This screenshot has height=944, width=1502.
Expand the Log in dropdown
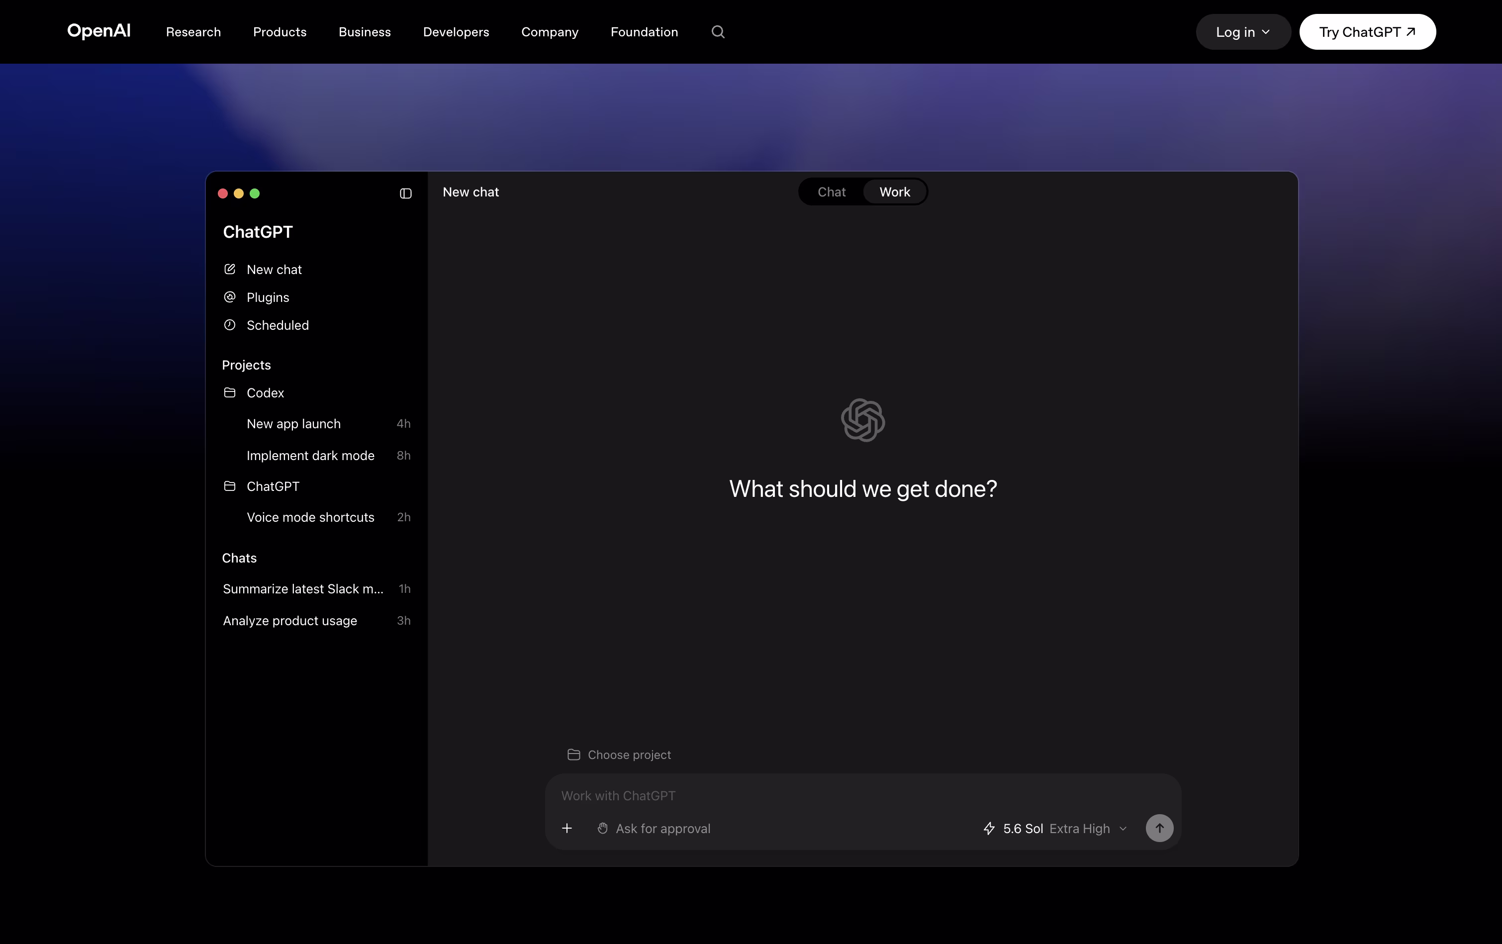coord(1242,32)
